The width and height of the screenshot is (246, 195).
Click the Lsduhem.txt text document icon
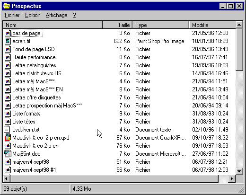click(x=7, y=130)
